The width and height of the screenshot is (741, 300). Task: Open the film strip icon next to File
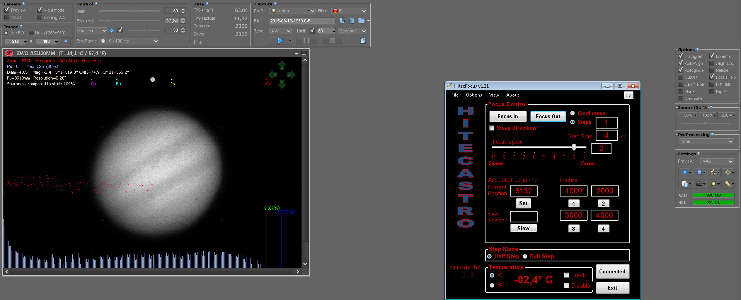342,20
